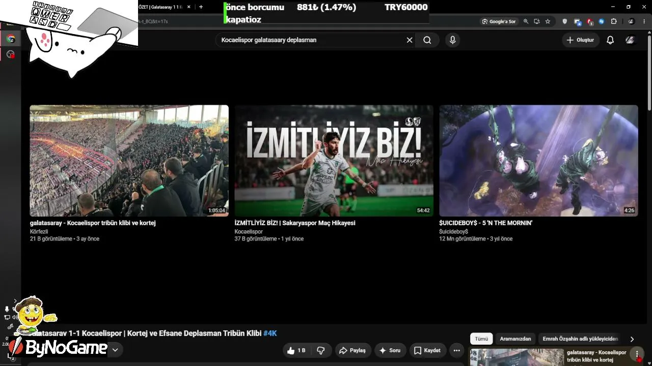Expand the dropdown chevron beside the ByNoGame logo
The image size is (652, 366).
115,350
